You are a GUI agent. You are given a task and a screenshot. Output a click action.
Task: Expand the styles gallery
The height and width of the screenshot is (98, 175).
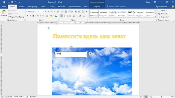[156, 16]
